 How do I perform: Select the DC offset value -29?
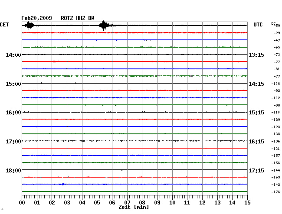coord(277,33)
